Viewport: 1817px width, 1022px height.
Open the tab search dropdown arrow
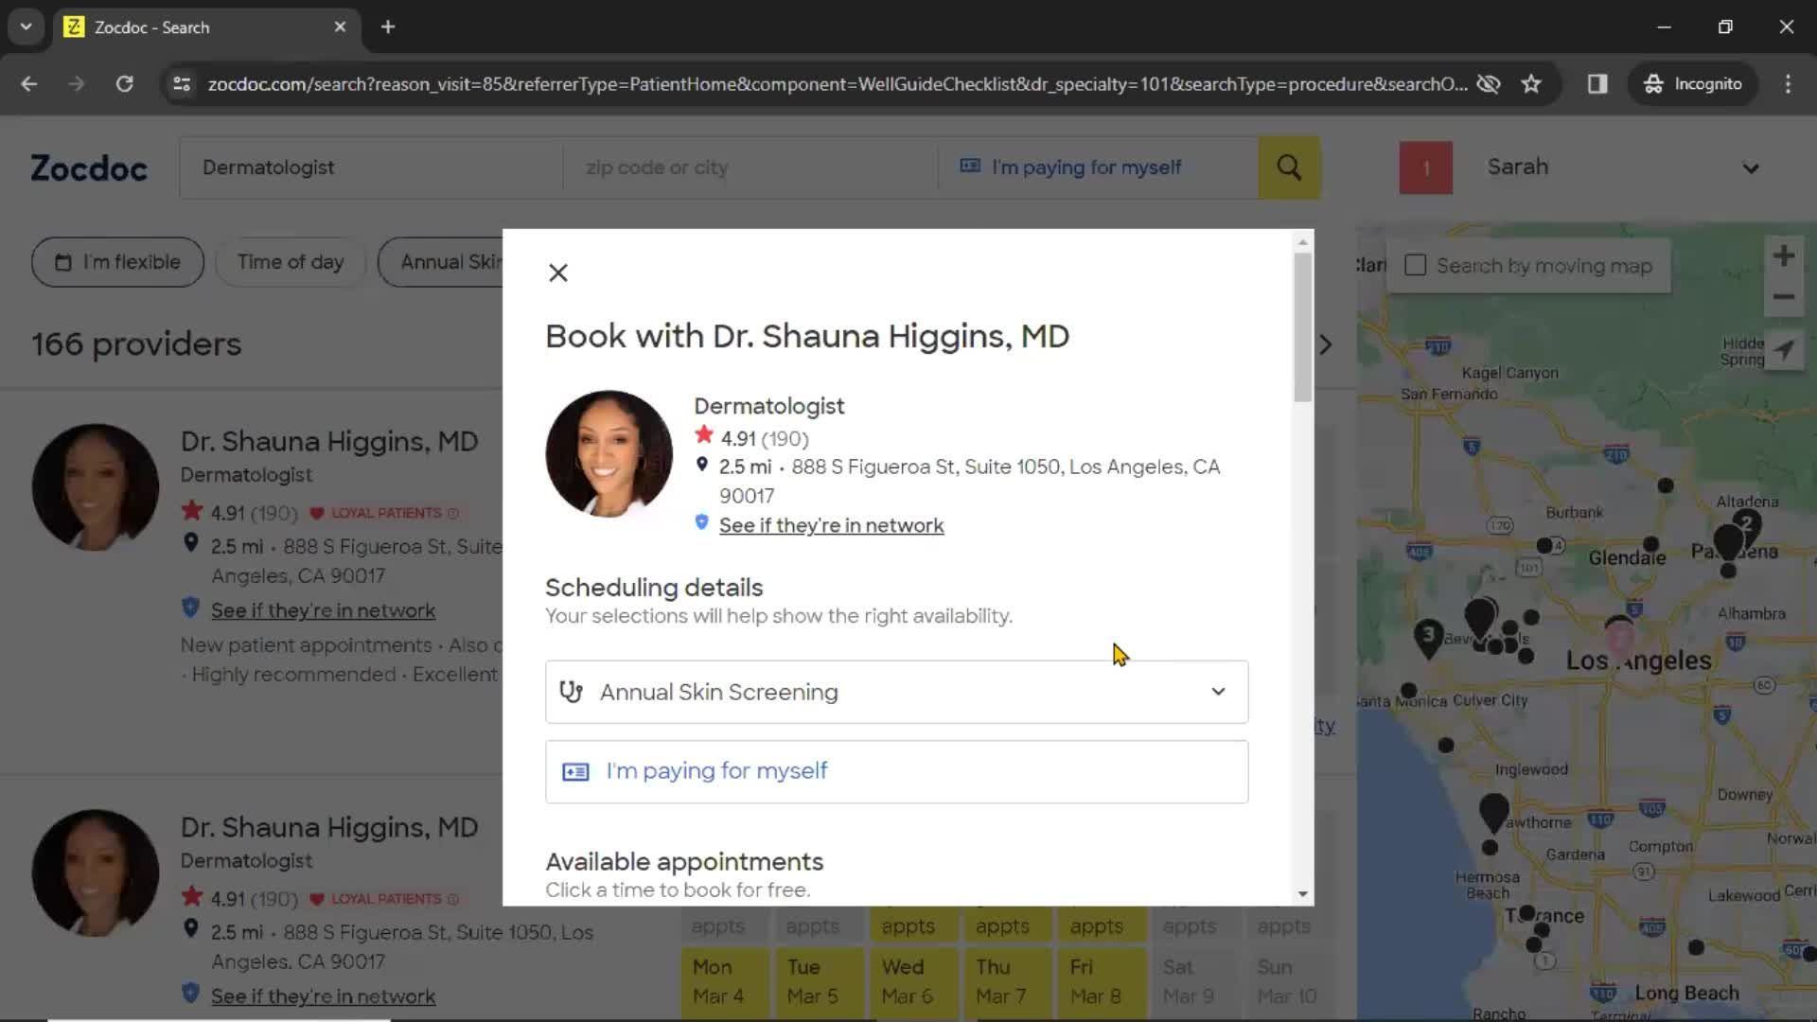26,26
